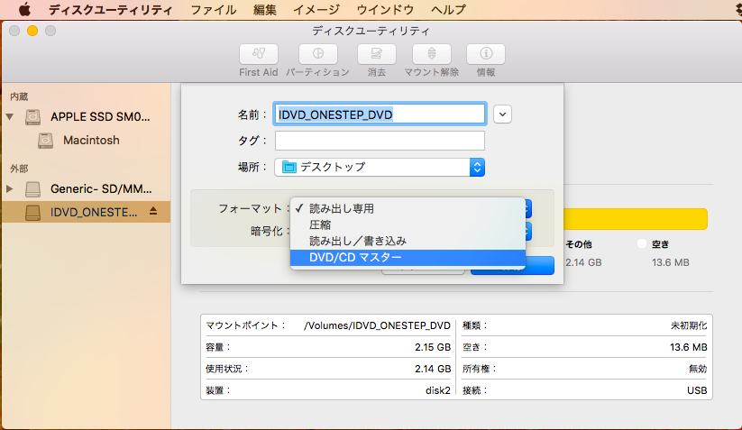Image resolution: width=742 pixels, height=430 pixels.
Task: Click the 無効 ownership value
Action: pyautogui.click(x=698, y=369)
